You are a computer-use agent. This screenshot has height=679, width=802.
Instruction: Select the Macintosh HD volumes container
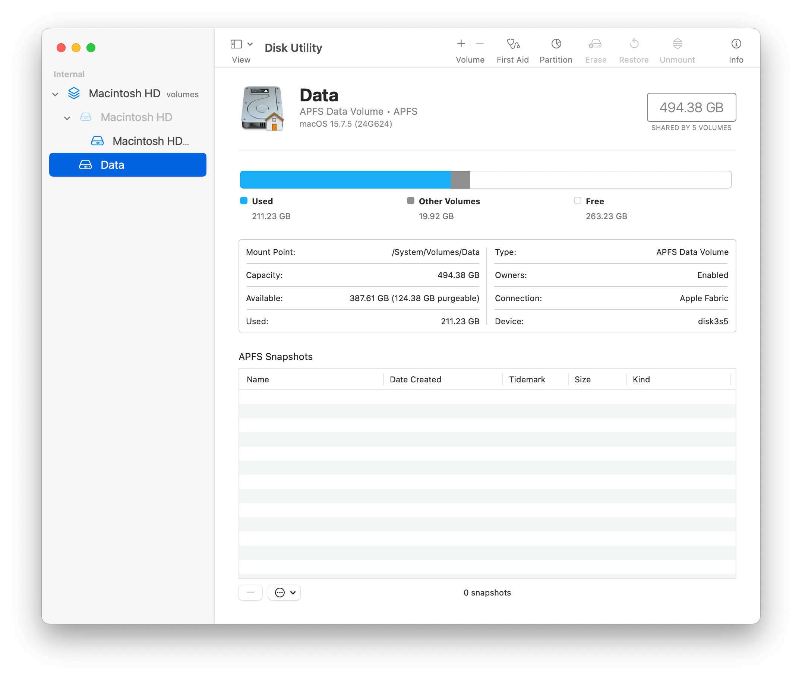tap(128, 94)
